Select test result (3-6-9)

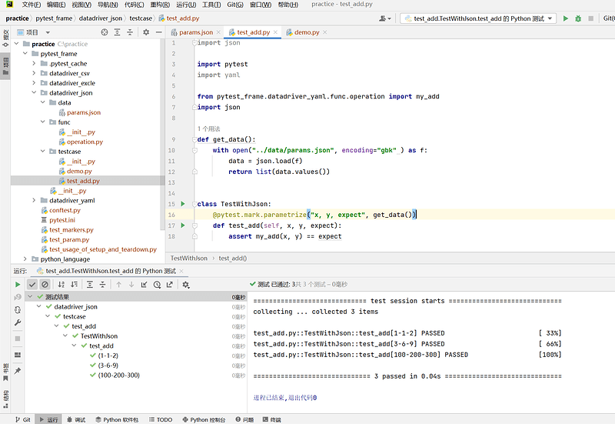[108, 365]
